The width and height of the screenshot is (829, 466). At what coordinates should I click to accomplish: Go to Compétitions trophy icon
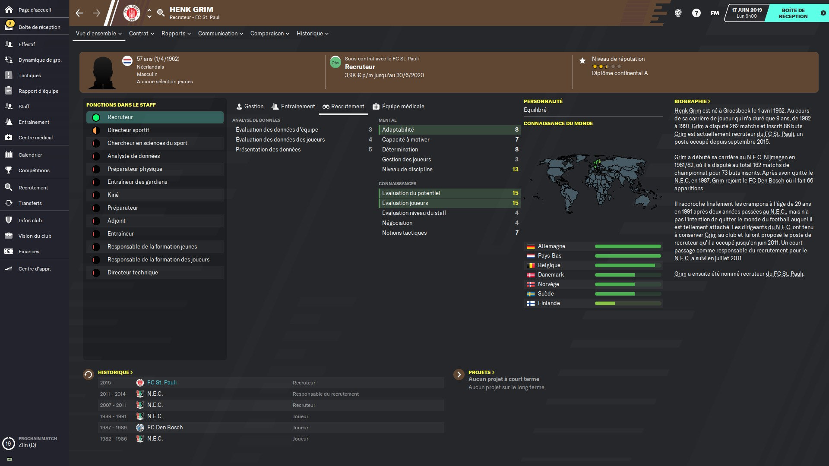[x=9, y=170]
